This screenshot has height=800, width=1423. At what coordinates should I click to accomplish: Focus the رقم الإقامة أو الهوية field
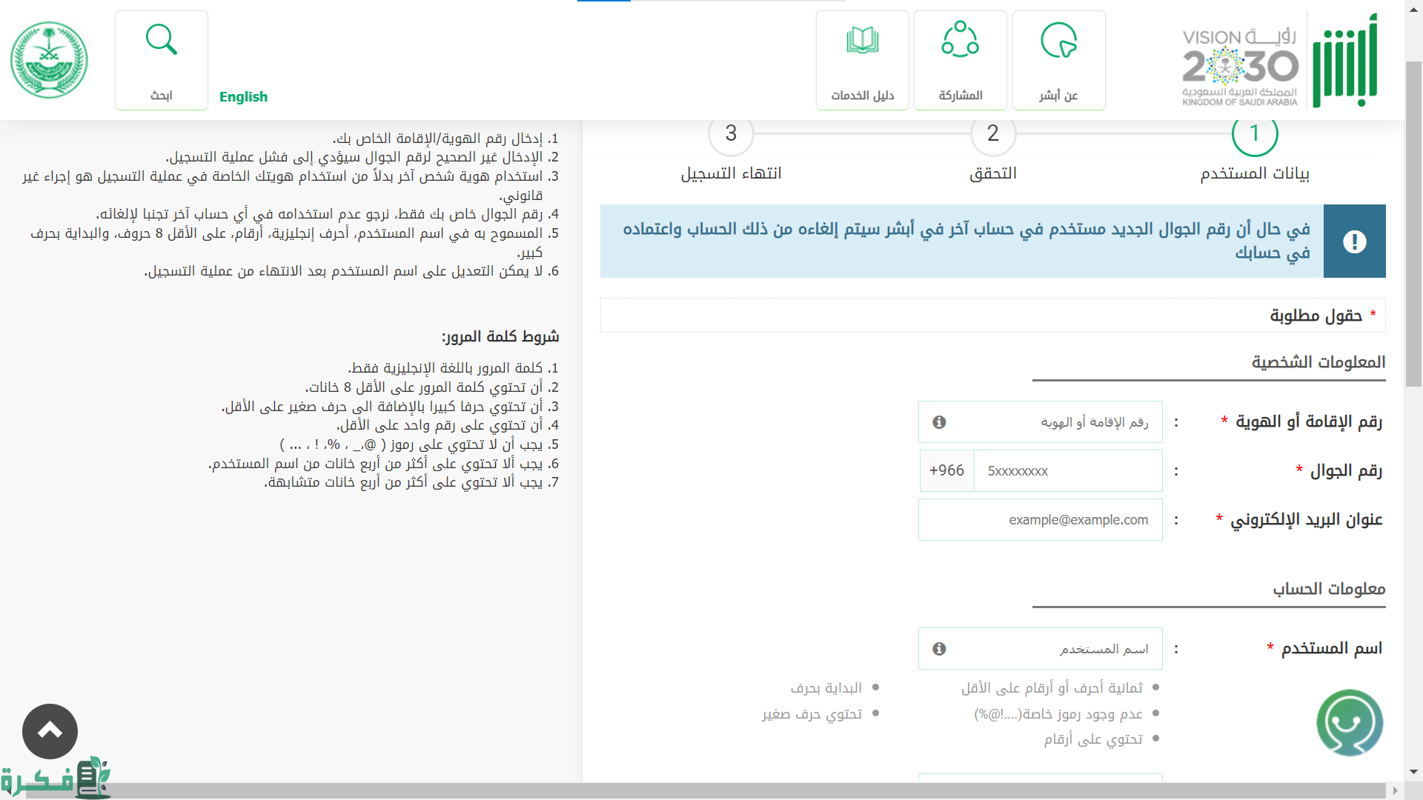(x=1041, y=422)
